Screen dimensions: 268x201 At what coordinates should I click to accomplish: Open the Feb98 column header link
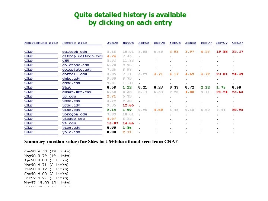click(175, 43)
